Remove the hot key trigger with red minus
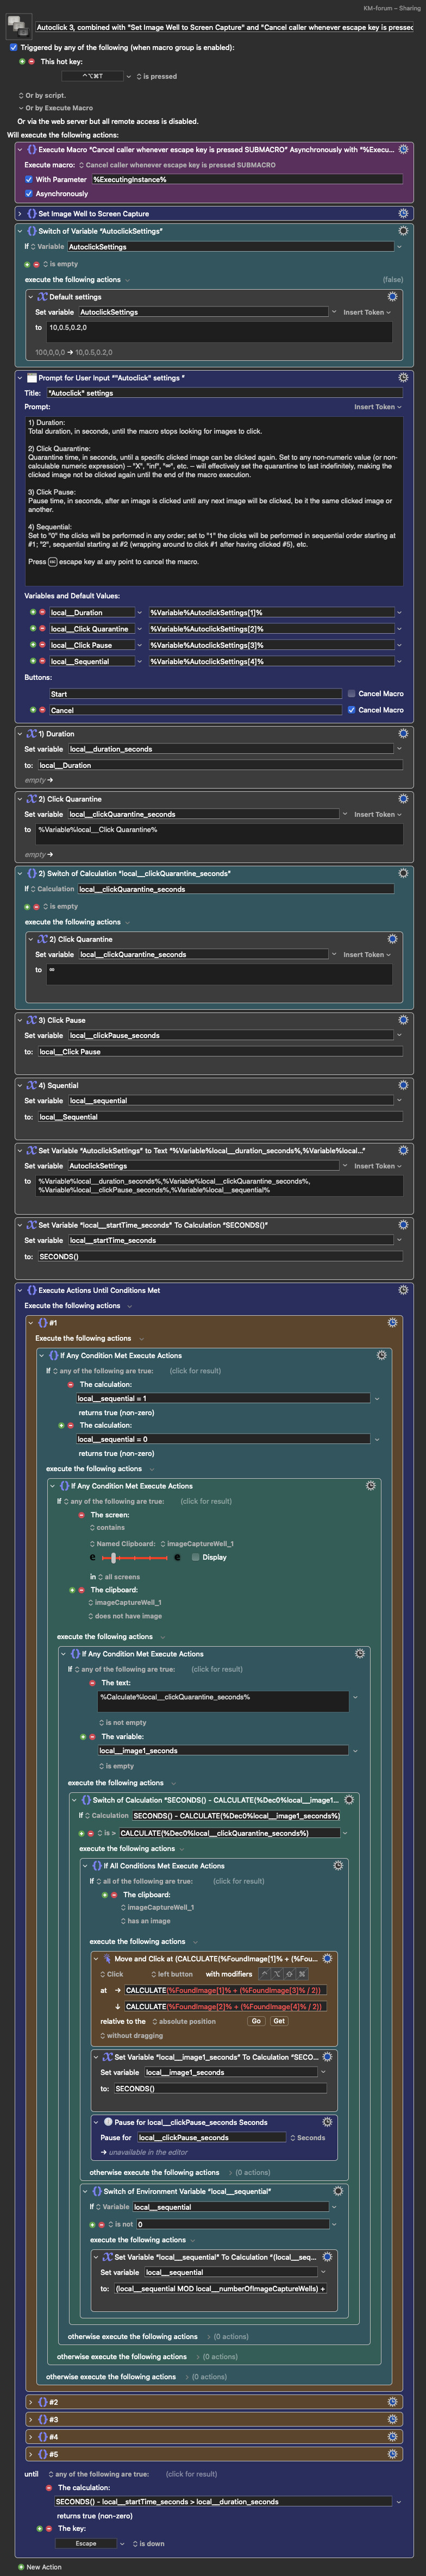426x2576 pixels. pos(31,61)
